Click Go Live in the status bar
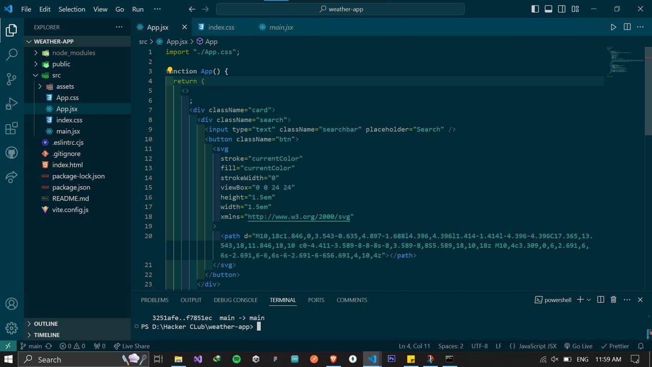The height and width of the screenshot is (367, 652). pos(578,346)
